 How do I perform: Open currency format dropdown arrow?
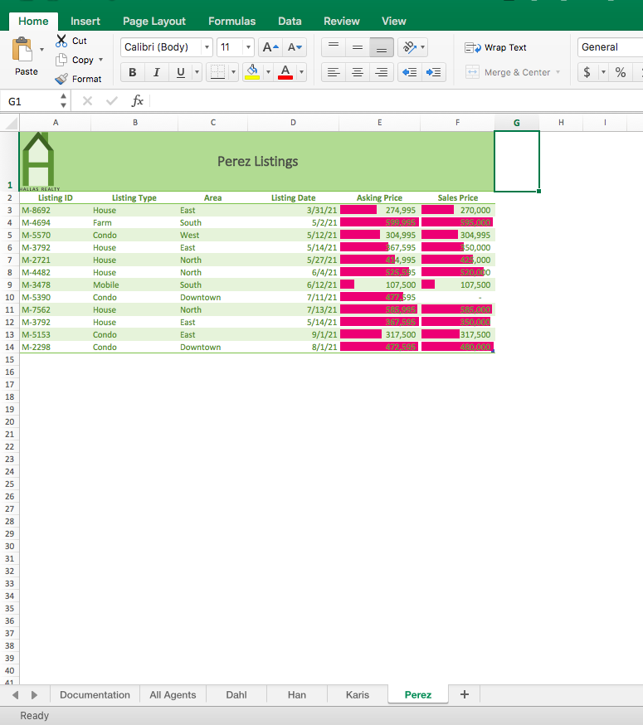coord(603,72)
